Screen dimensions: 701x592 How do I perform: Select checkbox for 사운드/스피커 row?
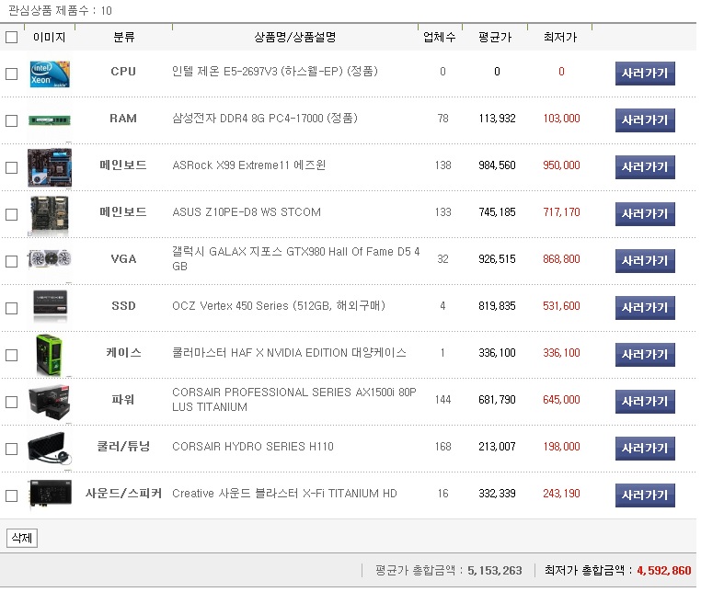pyautogui.click(x=12, y=496)
